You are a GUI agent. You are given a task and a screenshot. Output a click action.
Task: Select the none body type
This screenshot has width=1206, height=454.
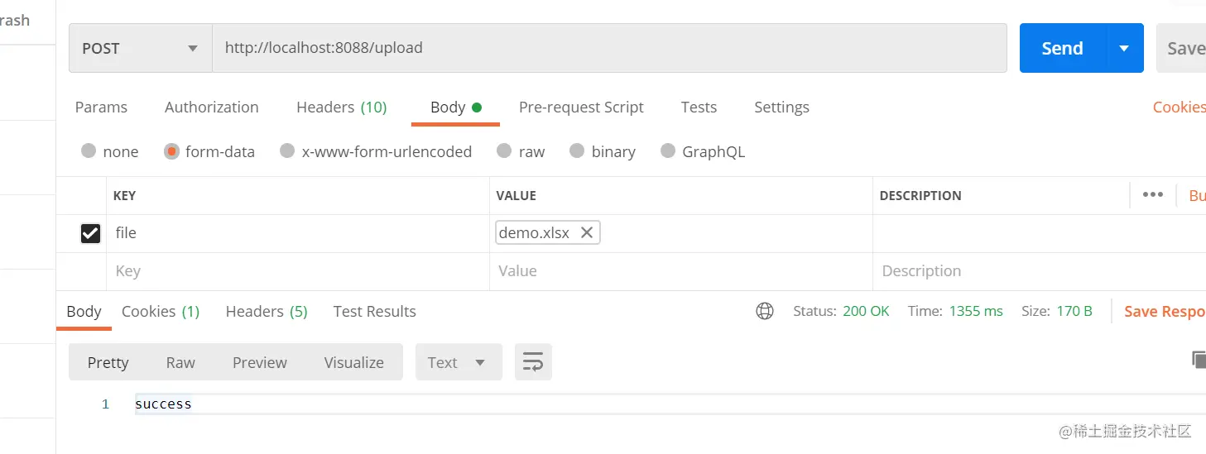[x=109, y=151]
